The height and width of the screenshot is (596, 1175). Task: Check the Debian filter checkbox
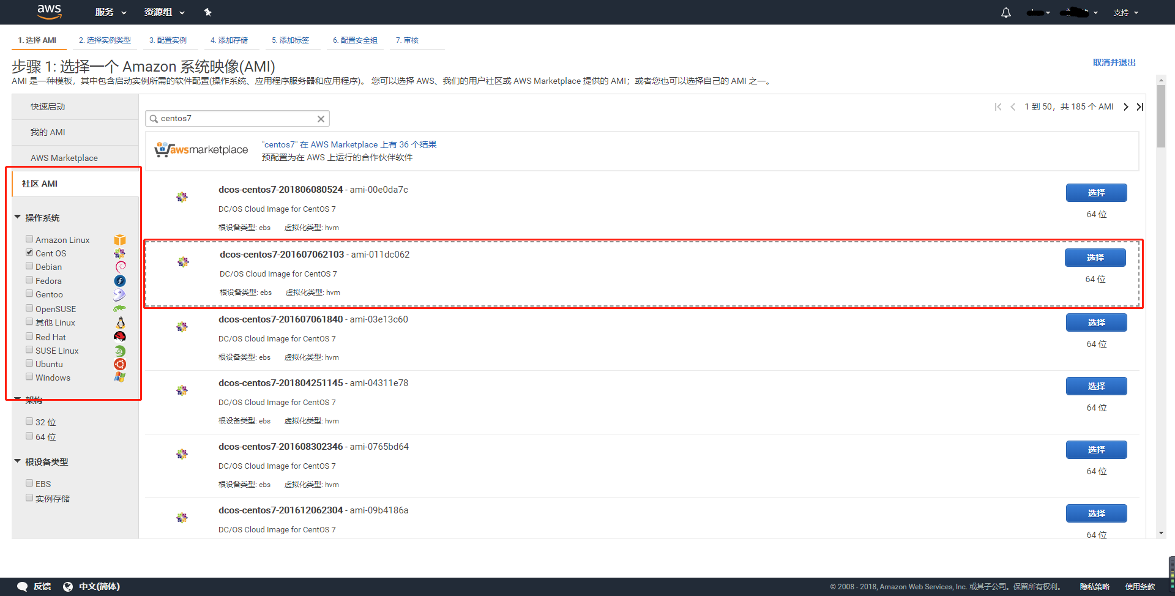tap(29, 266)
